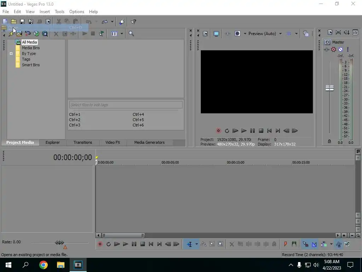Open the Mixing Console icon in Master panel
Viewport: 362px width, 272px height.
coord(355,33)
